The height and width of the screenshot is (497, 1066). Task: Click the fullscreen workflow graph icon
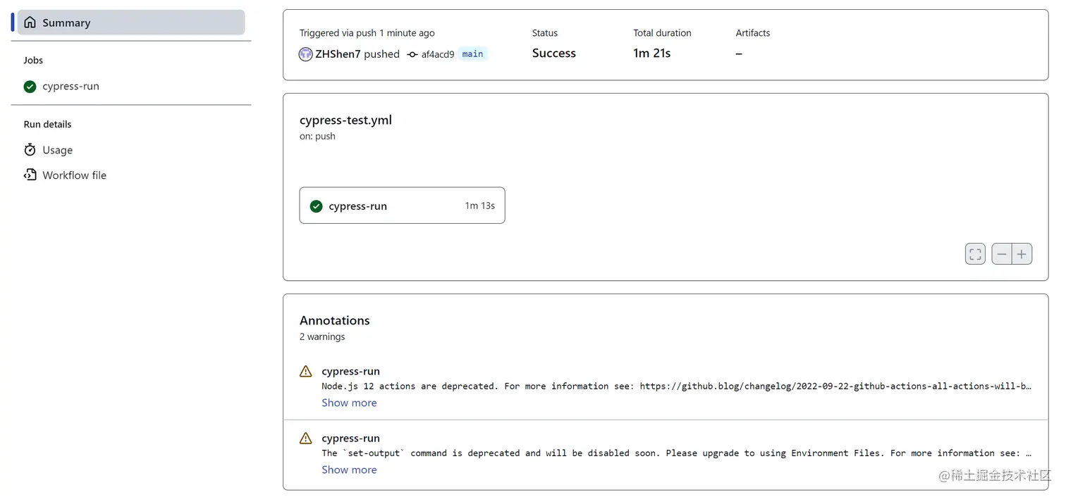[975, 254]
